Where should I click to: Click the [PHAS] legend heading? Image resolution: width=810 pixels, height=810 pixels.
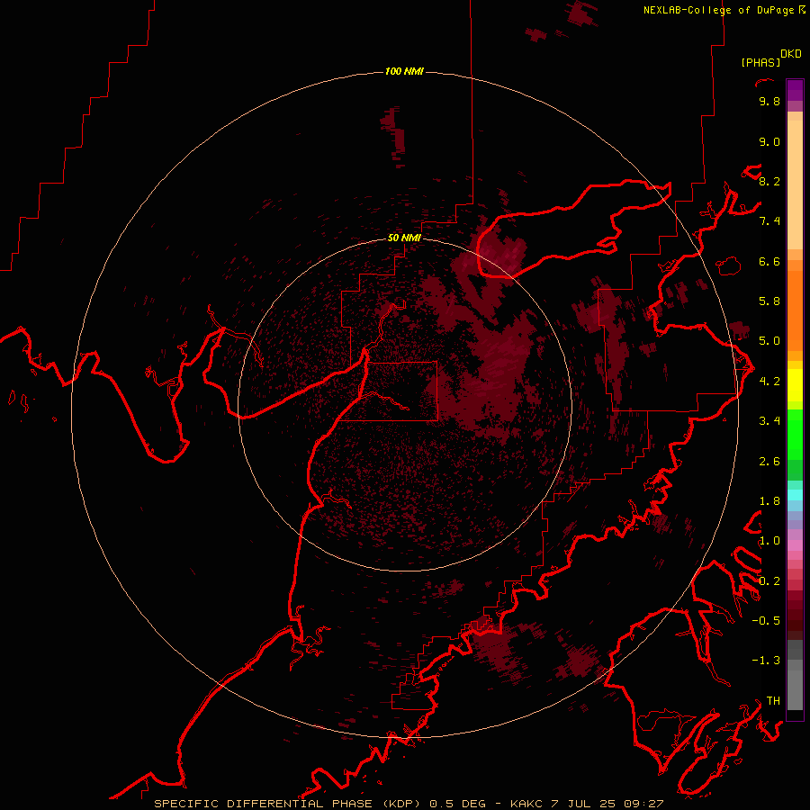tap(760, 62)
